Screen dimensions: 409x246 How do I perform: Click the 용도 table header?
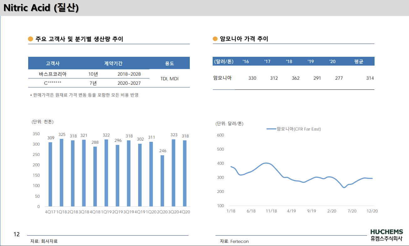tap(169, 63)
